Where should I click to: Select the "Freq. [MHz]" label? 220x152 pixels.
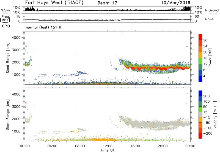coord(5,18)
